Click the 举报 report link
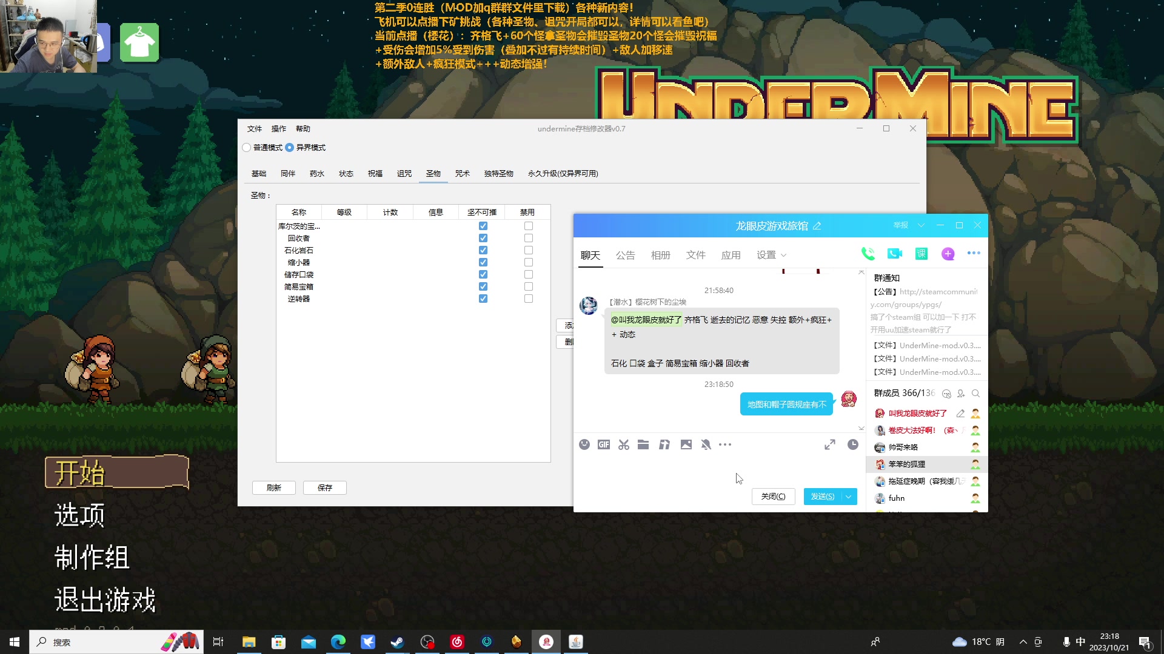This screenshot has width=1164, height=654. 901,225
